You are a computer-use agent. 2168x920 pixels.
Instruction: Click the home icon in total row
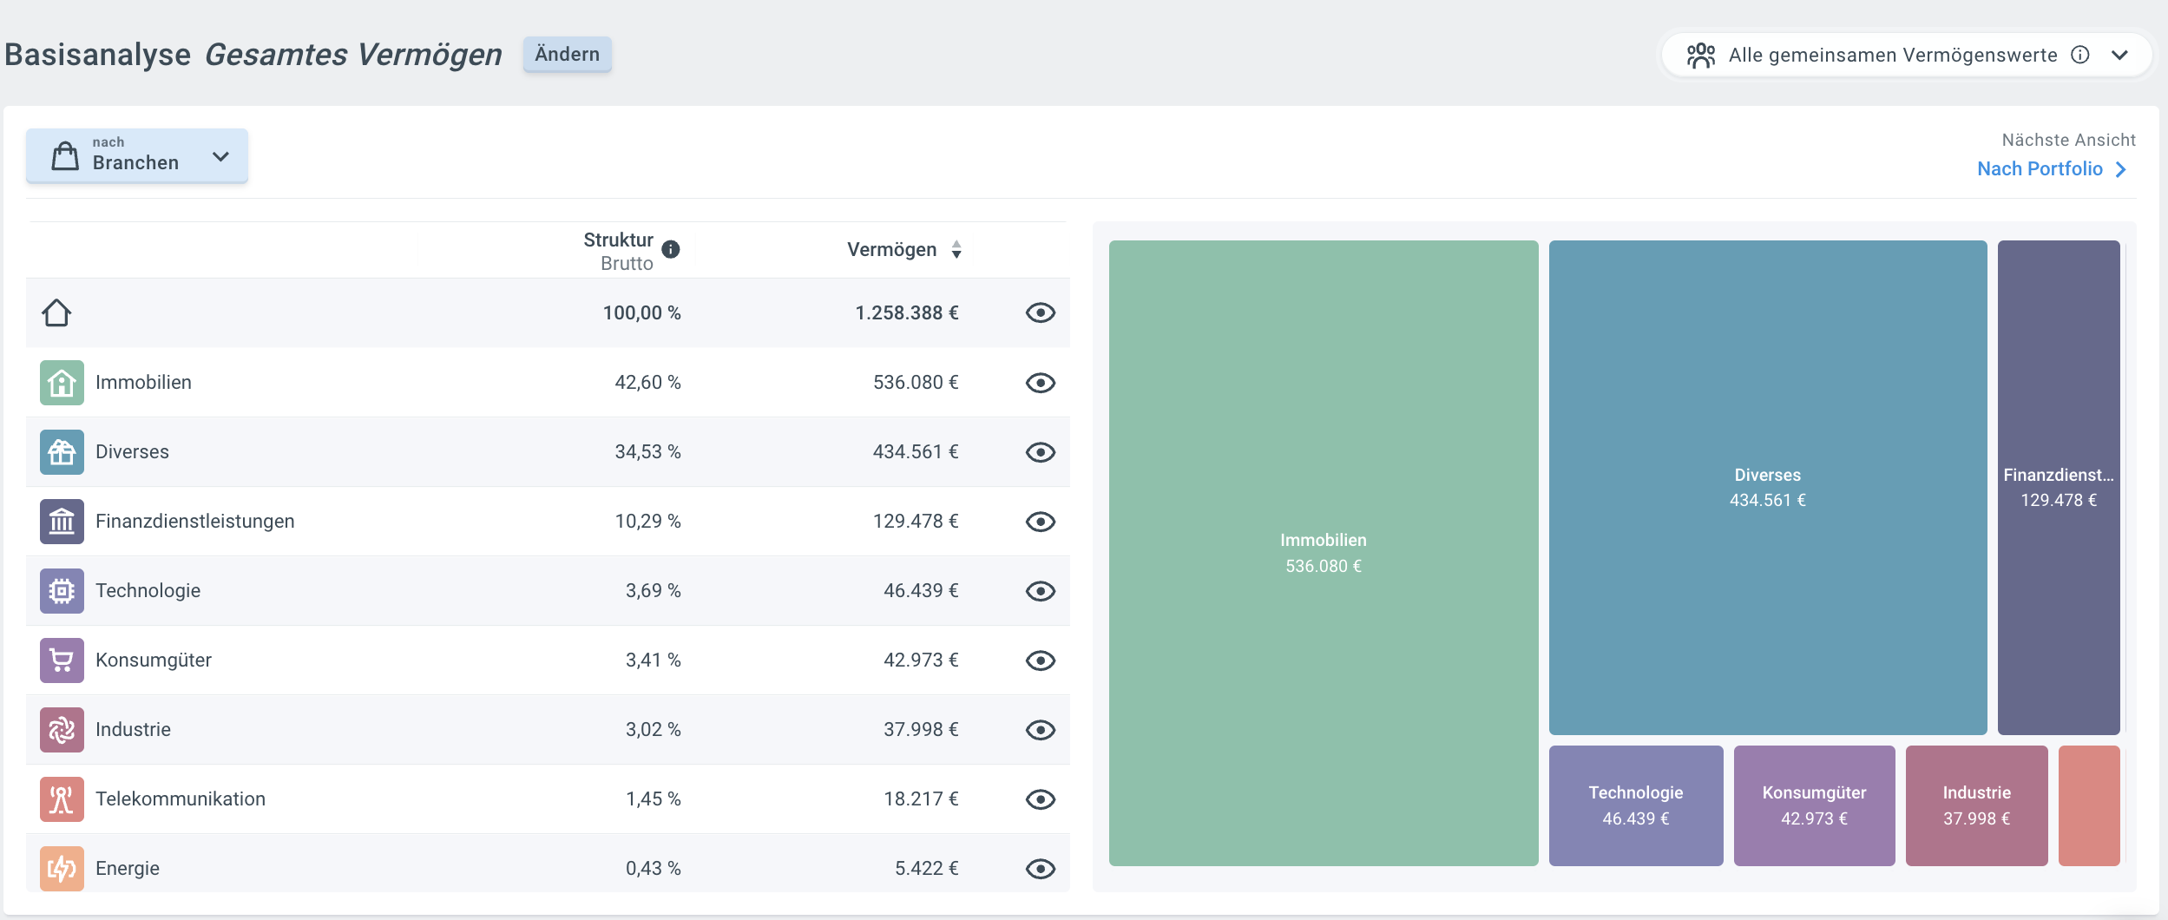tap(56, 312)
